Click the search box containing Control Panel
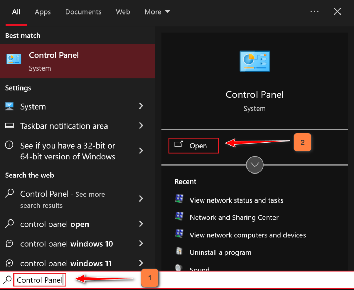 coord(39,280)
